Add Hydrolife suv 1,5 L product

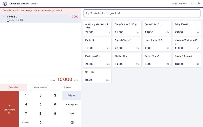pos(157,44)
